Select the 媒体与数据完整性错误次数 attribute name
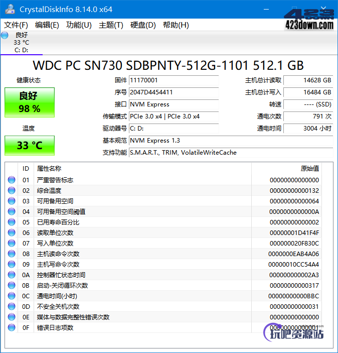The image size is (338, 353). (x=73, y=317)
